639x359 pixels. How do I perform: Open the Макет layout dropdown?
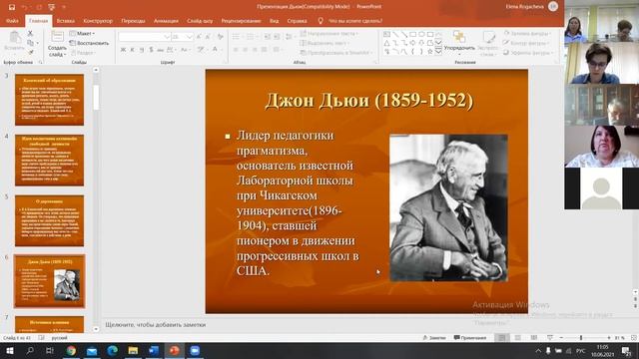click(x=83, y=33)
